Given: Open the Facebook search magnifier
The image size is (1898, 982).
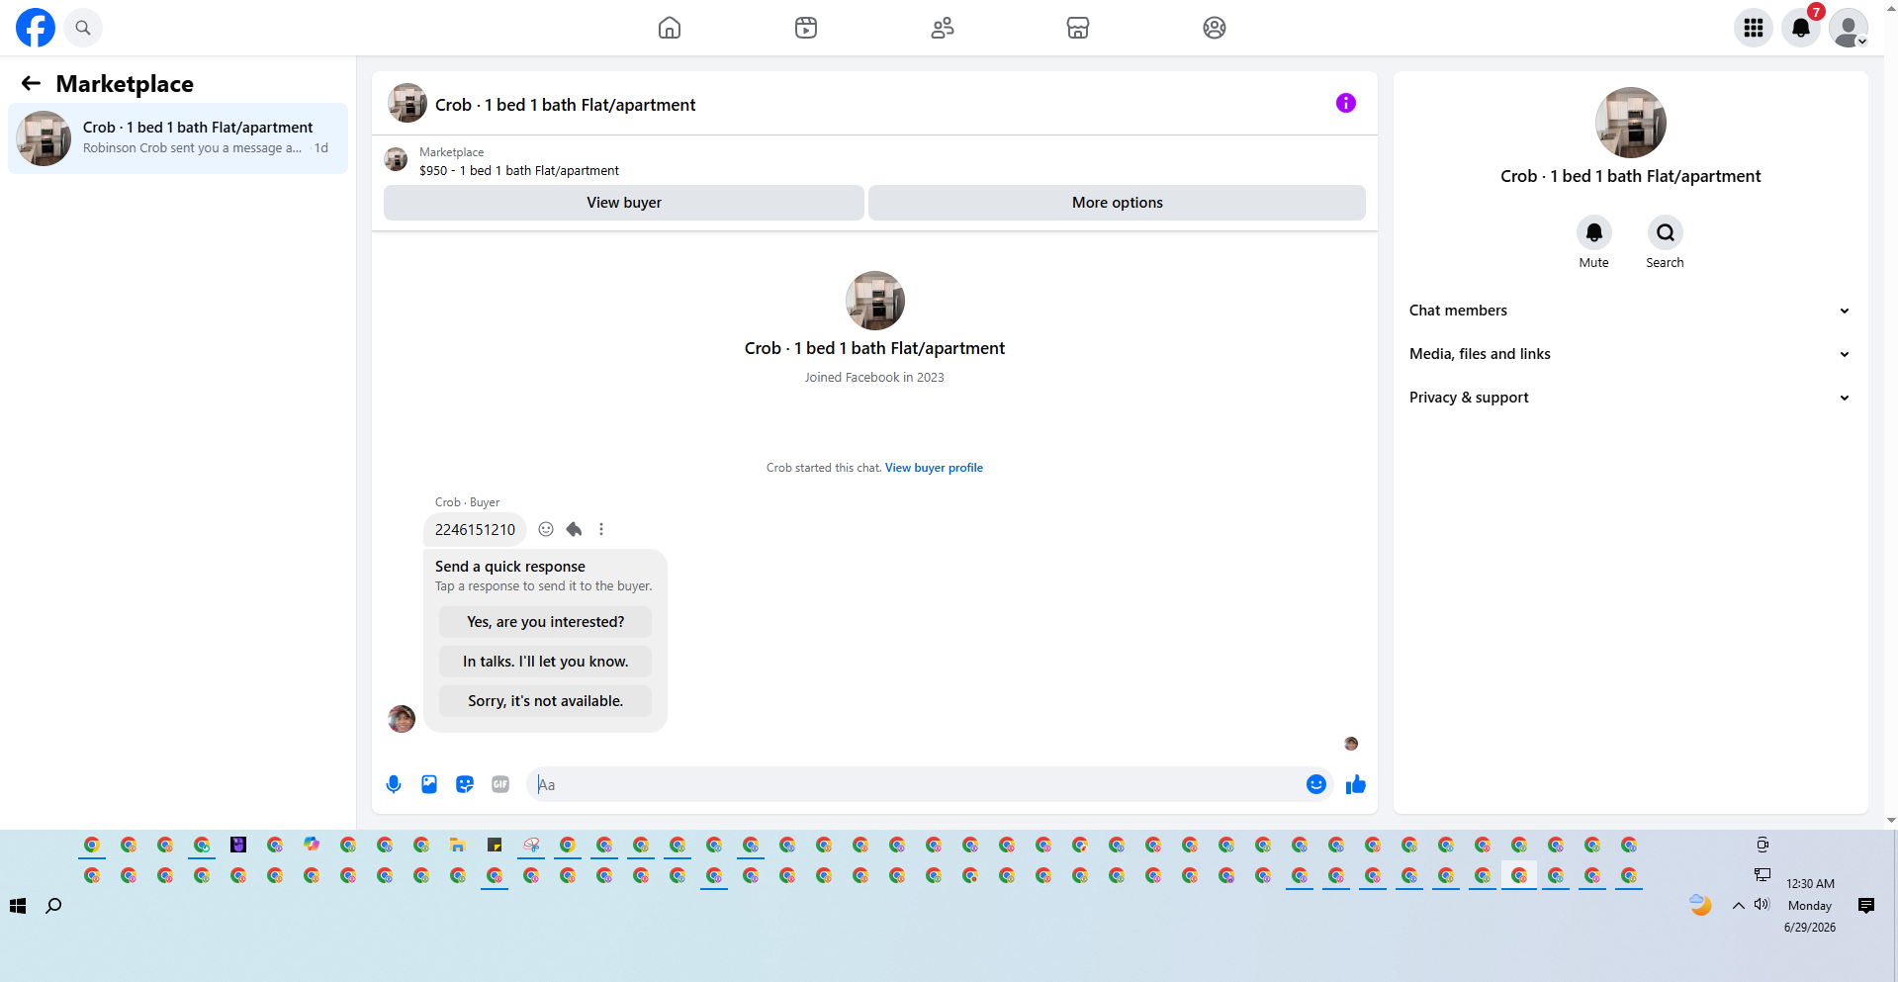Looking at the screenshot, I should click(x=83, y=28).
